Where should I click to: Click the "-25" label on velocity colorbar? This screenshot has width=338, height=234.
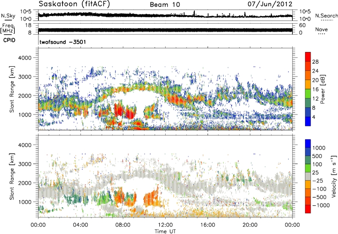tap(318, 181)
